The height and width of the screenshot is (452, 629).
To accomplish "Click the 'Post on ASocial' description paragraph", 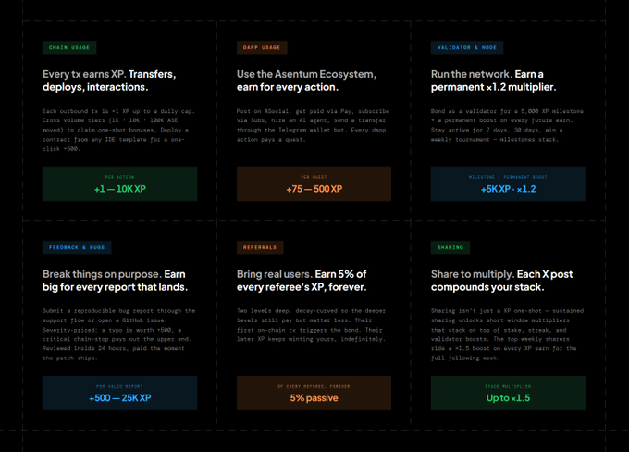I will point(313,125).
